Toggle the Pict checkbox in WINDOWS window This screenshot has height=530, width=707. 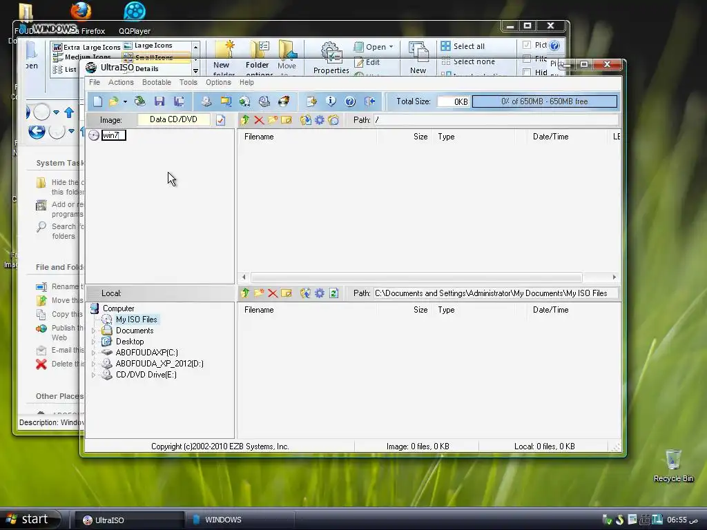pyautogui.click(x=526, y=45)
